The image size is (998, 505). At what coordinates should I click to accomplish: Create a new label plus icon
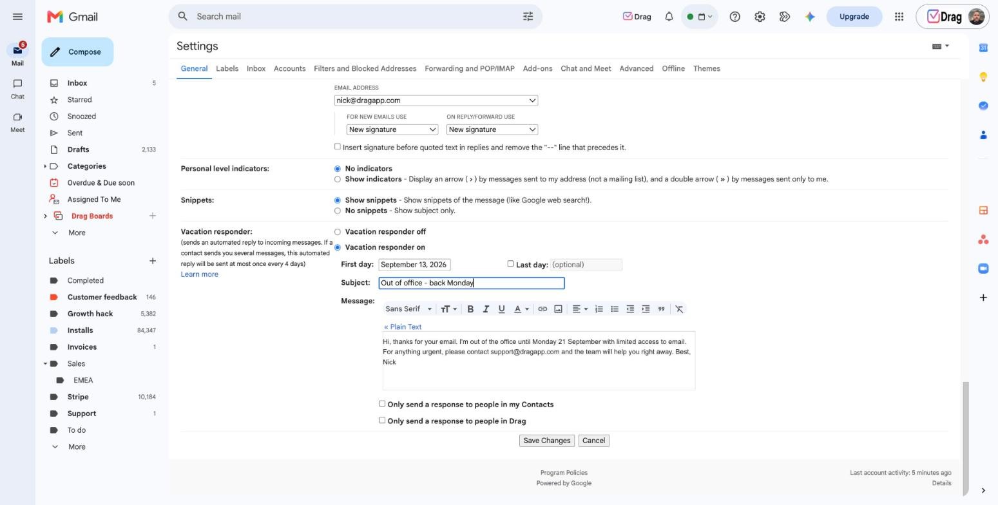[x=152, y=261]
